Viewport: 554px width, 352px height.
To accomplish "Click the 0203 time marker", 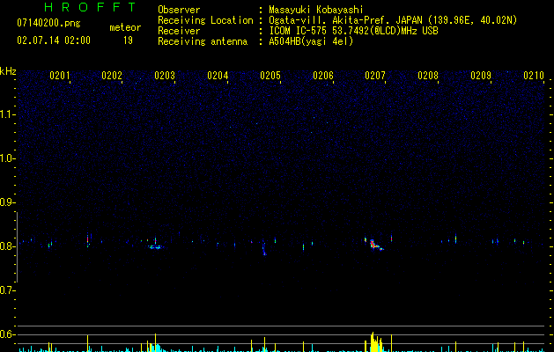I will tap(165, 76).
